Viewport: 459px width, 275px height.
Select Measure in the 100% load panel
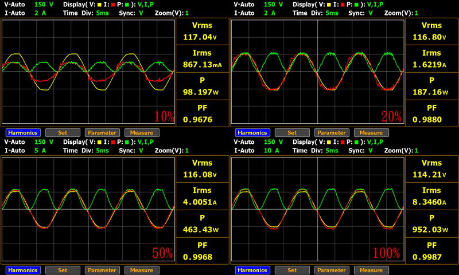point(371,270)
